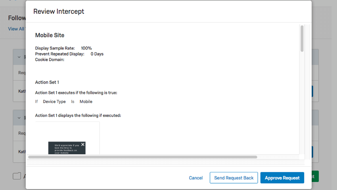Click the Mobile condition value
The image size is (337, 190).
tap(86, 102)
